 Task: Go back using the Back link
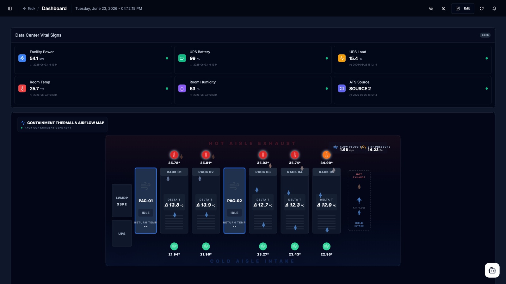coord(29,9)
